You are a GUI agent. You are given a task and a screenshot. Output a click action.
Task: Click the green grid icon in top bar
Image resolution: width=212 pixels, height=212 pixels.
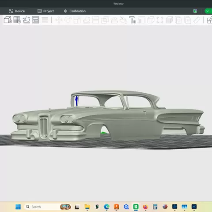(x=195, y=11)
